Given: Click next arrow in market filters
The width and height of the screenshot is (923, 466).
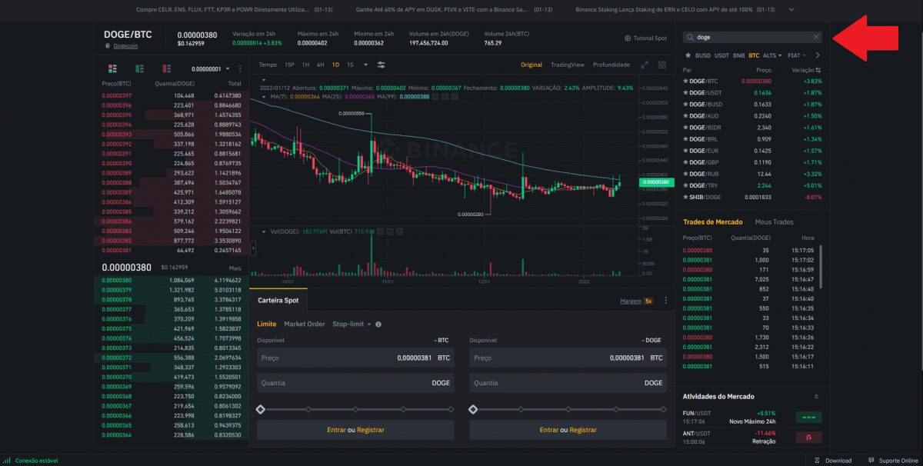Looking at the screenshot, I should tap(818, 55).
